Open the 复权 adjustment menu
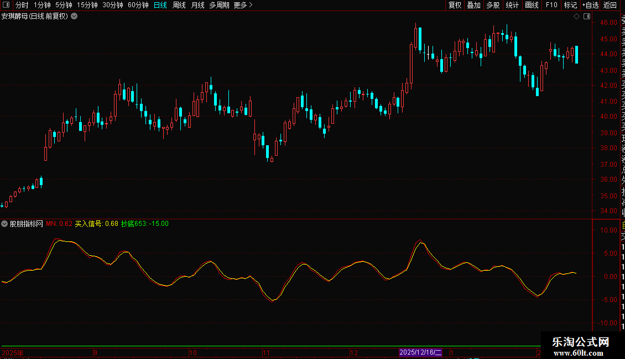This screenshot has height=359, width=625. click(x=455, y=6)
